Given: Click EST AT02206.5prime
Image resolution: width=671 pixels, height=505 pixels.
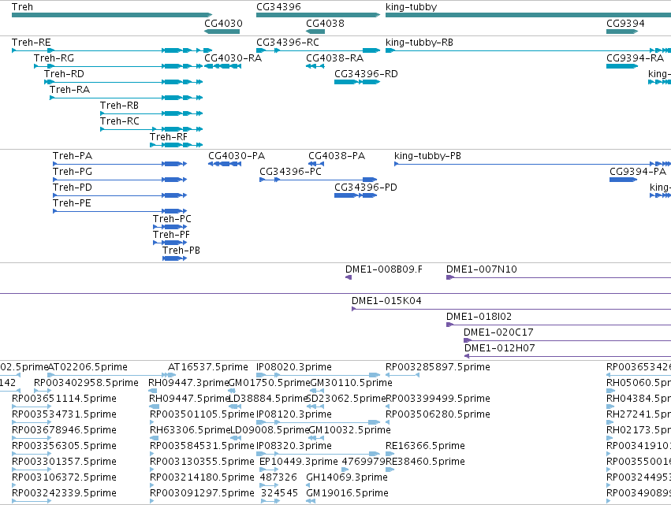Looking at the screenshot, I should click(x=88, y=367).
